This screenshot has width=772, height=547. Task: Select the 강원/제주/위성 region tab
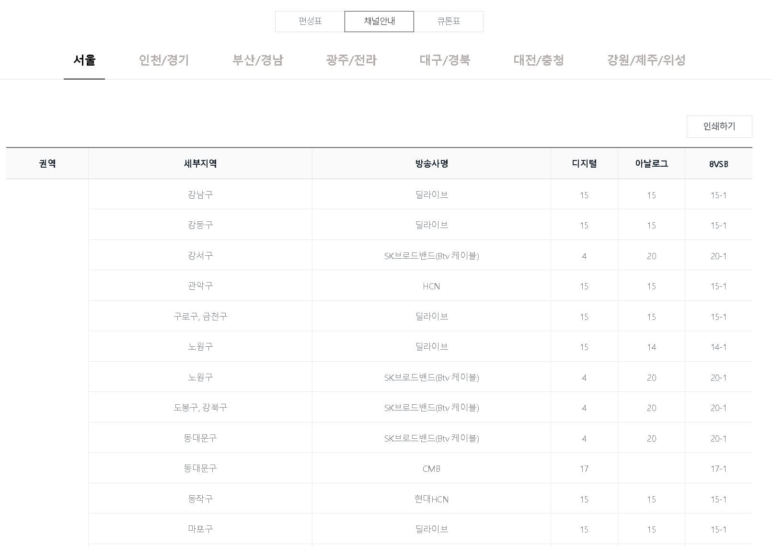pos(646,60)
